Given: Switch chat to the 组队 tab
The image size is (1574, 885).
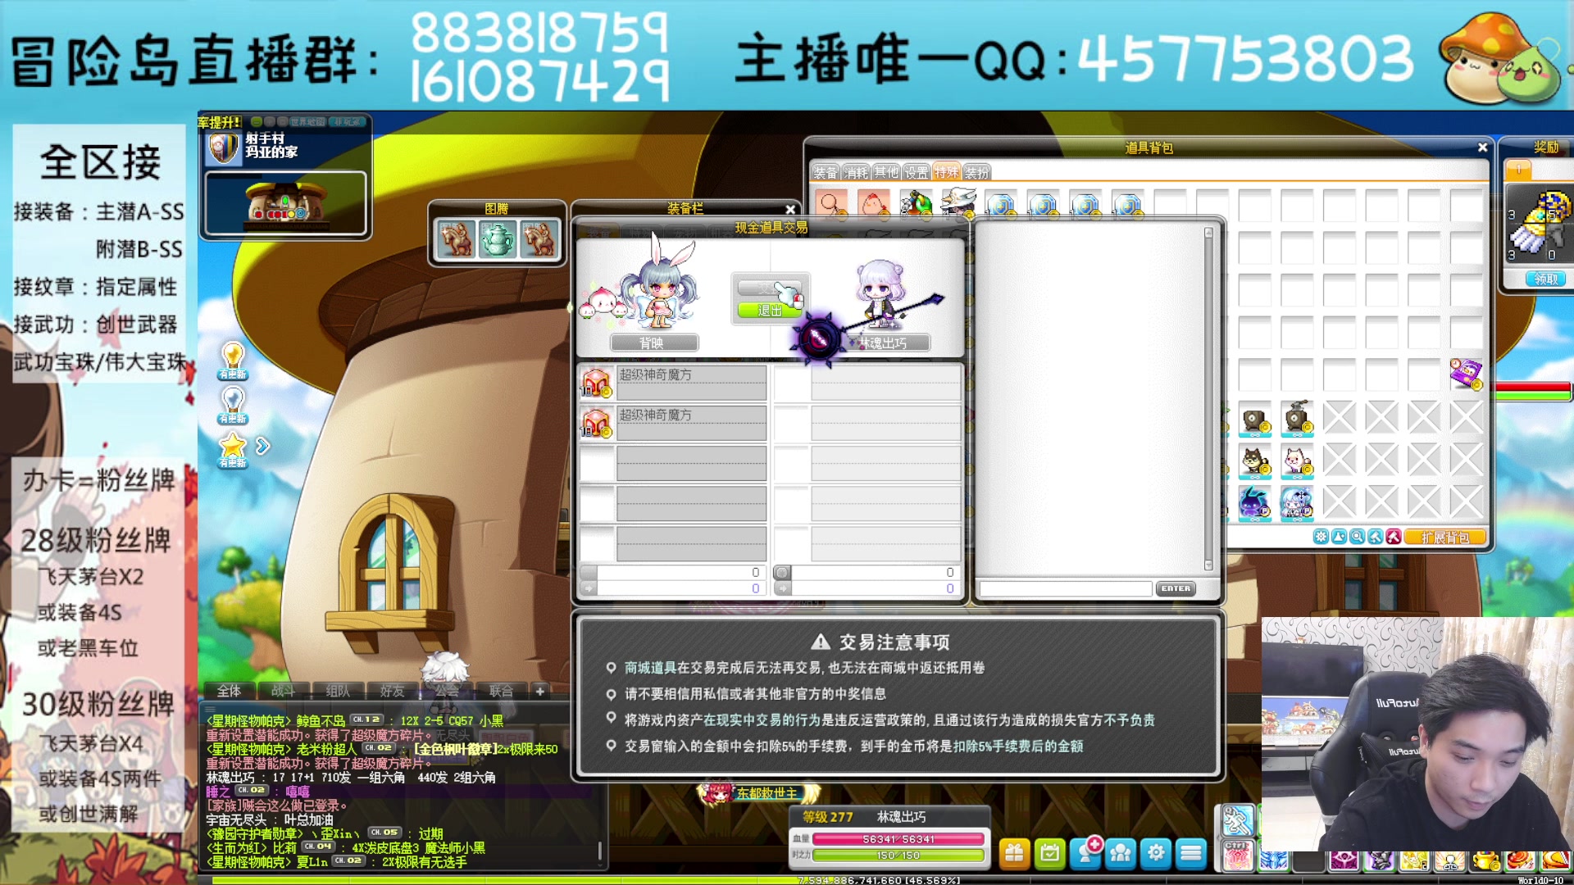Looking at the screenshot, I should point(338,691).
